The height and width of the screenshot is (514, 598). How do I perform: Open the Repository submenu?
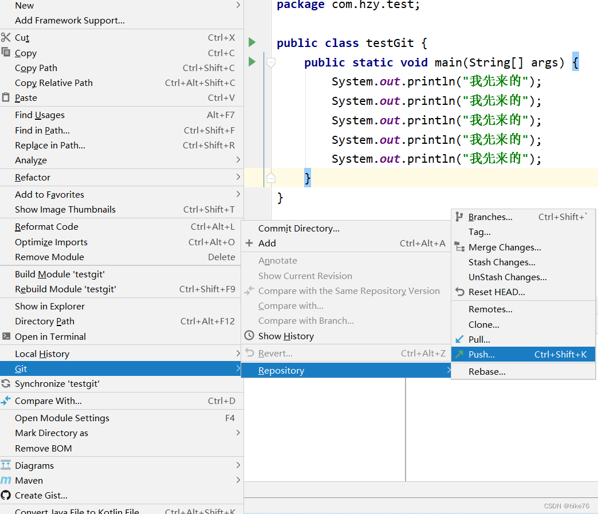[x=346, y=371]
